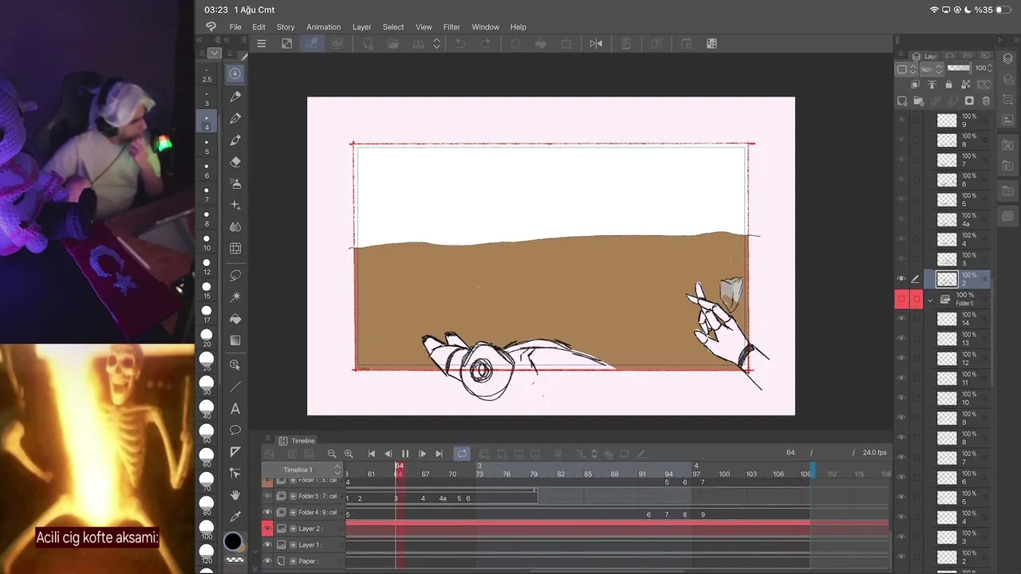The height and width of the screenshot is (574, 1021).
Task: Click the Redo arrow in command bar
Action: (484, 44)
